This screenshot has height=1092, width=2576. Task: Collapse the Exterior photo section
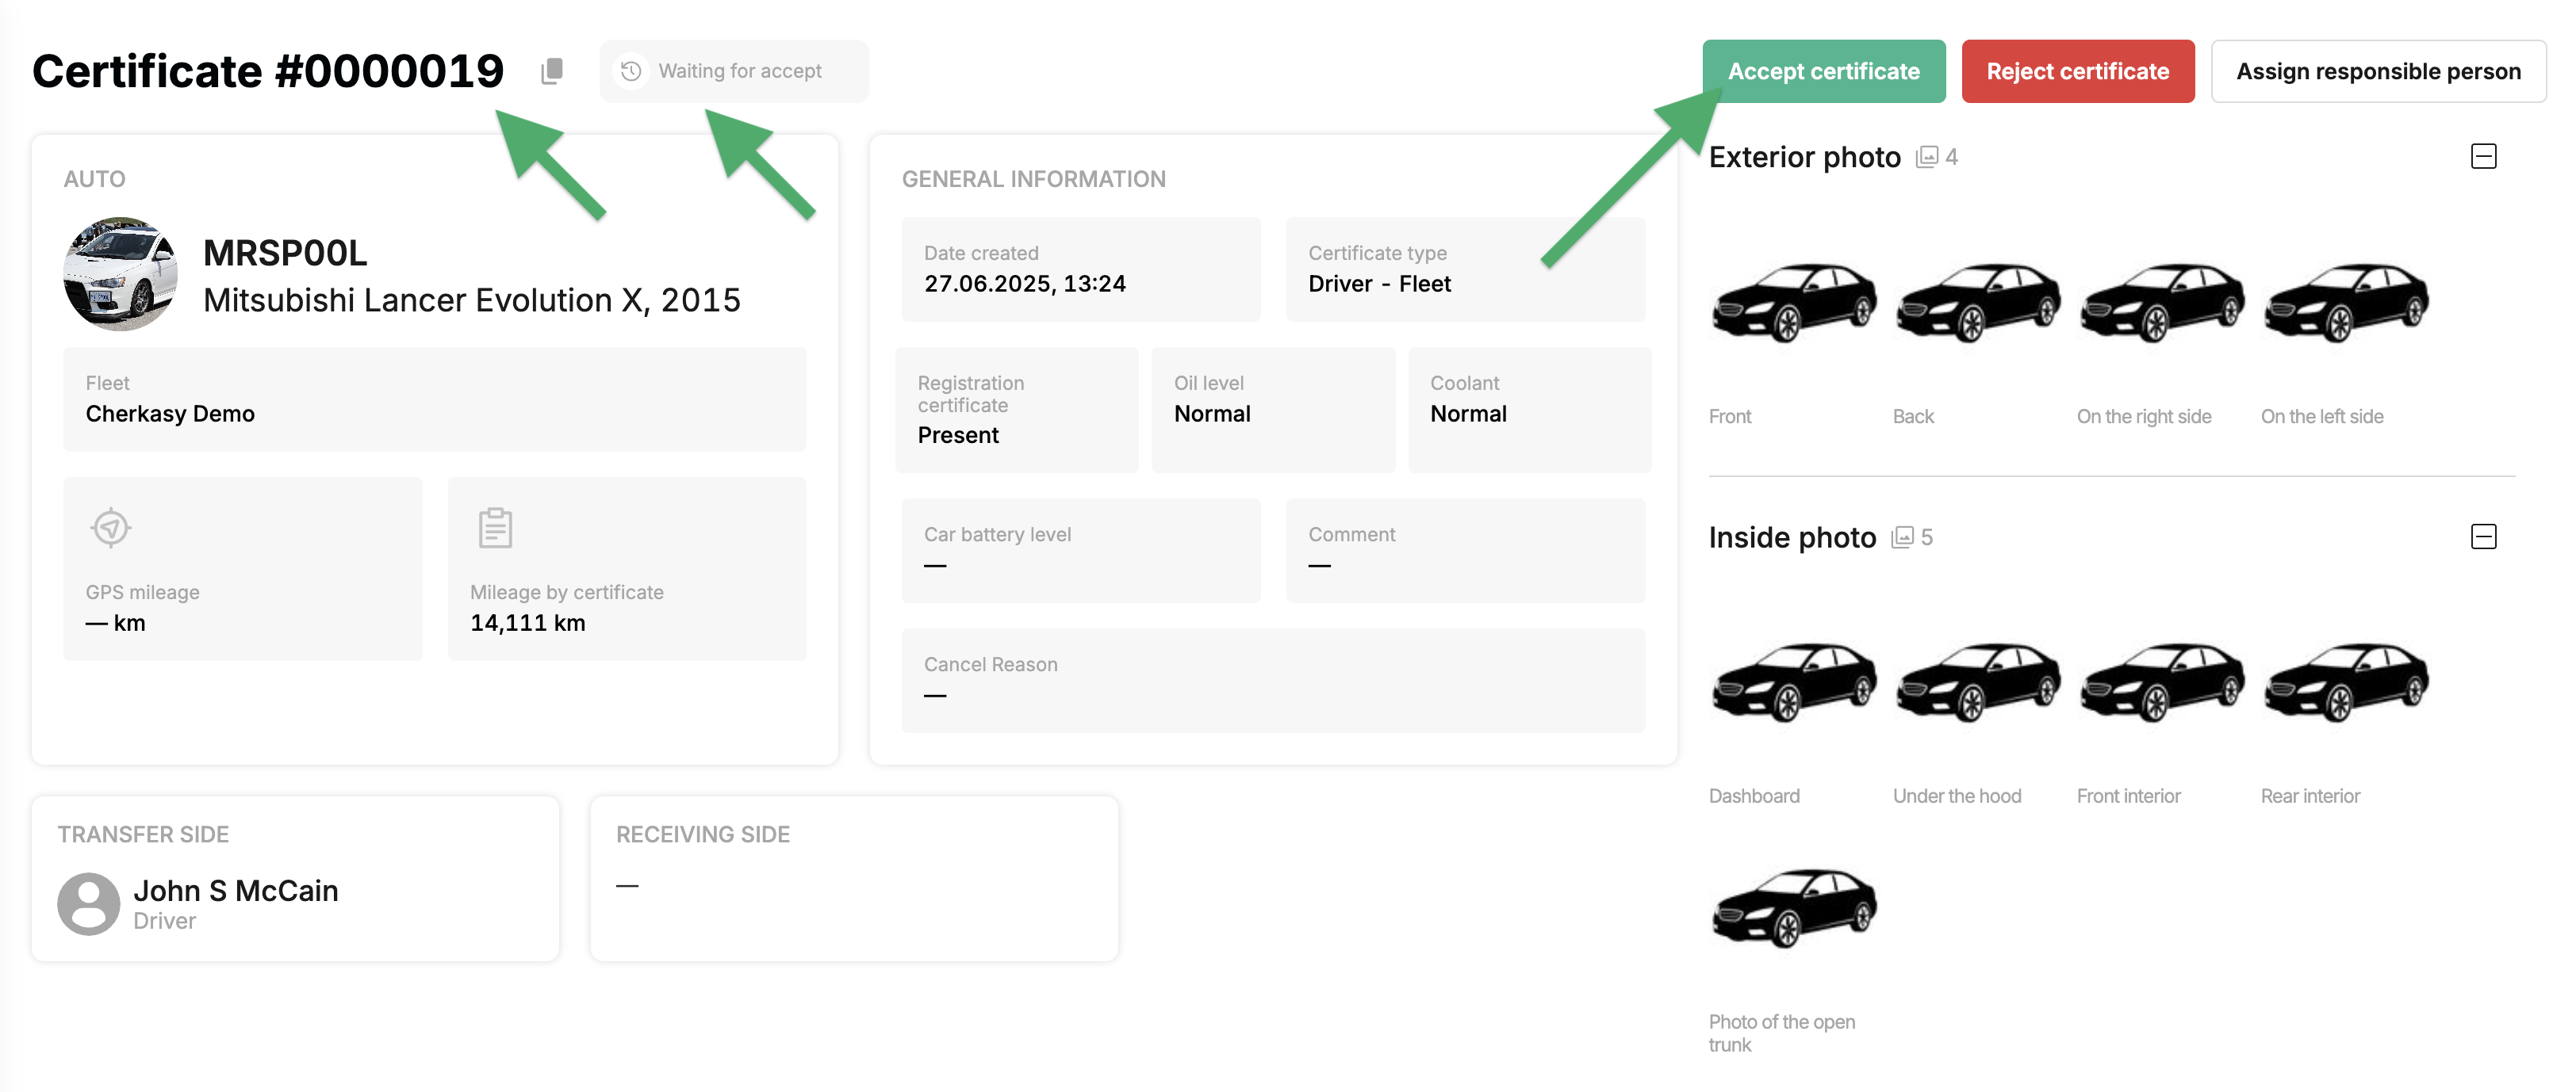pyautogui.click(x=2483, y=156)
